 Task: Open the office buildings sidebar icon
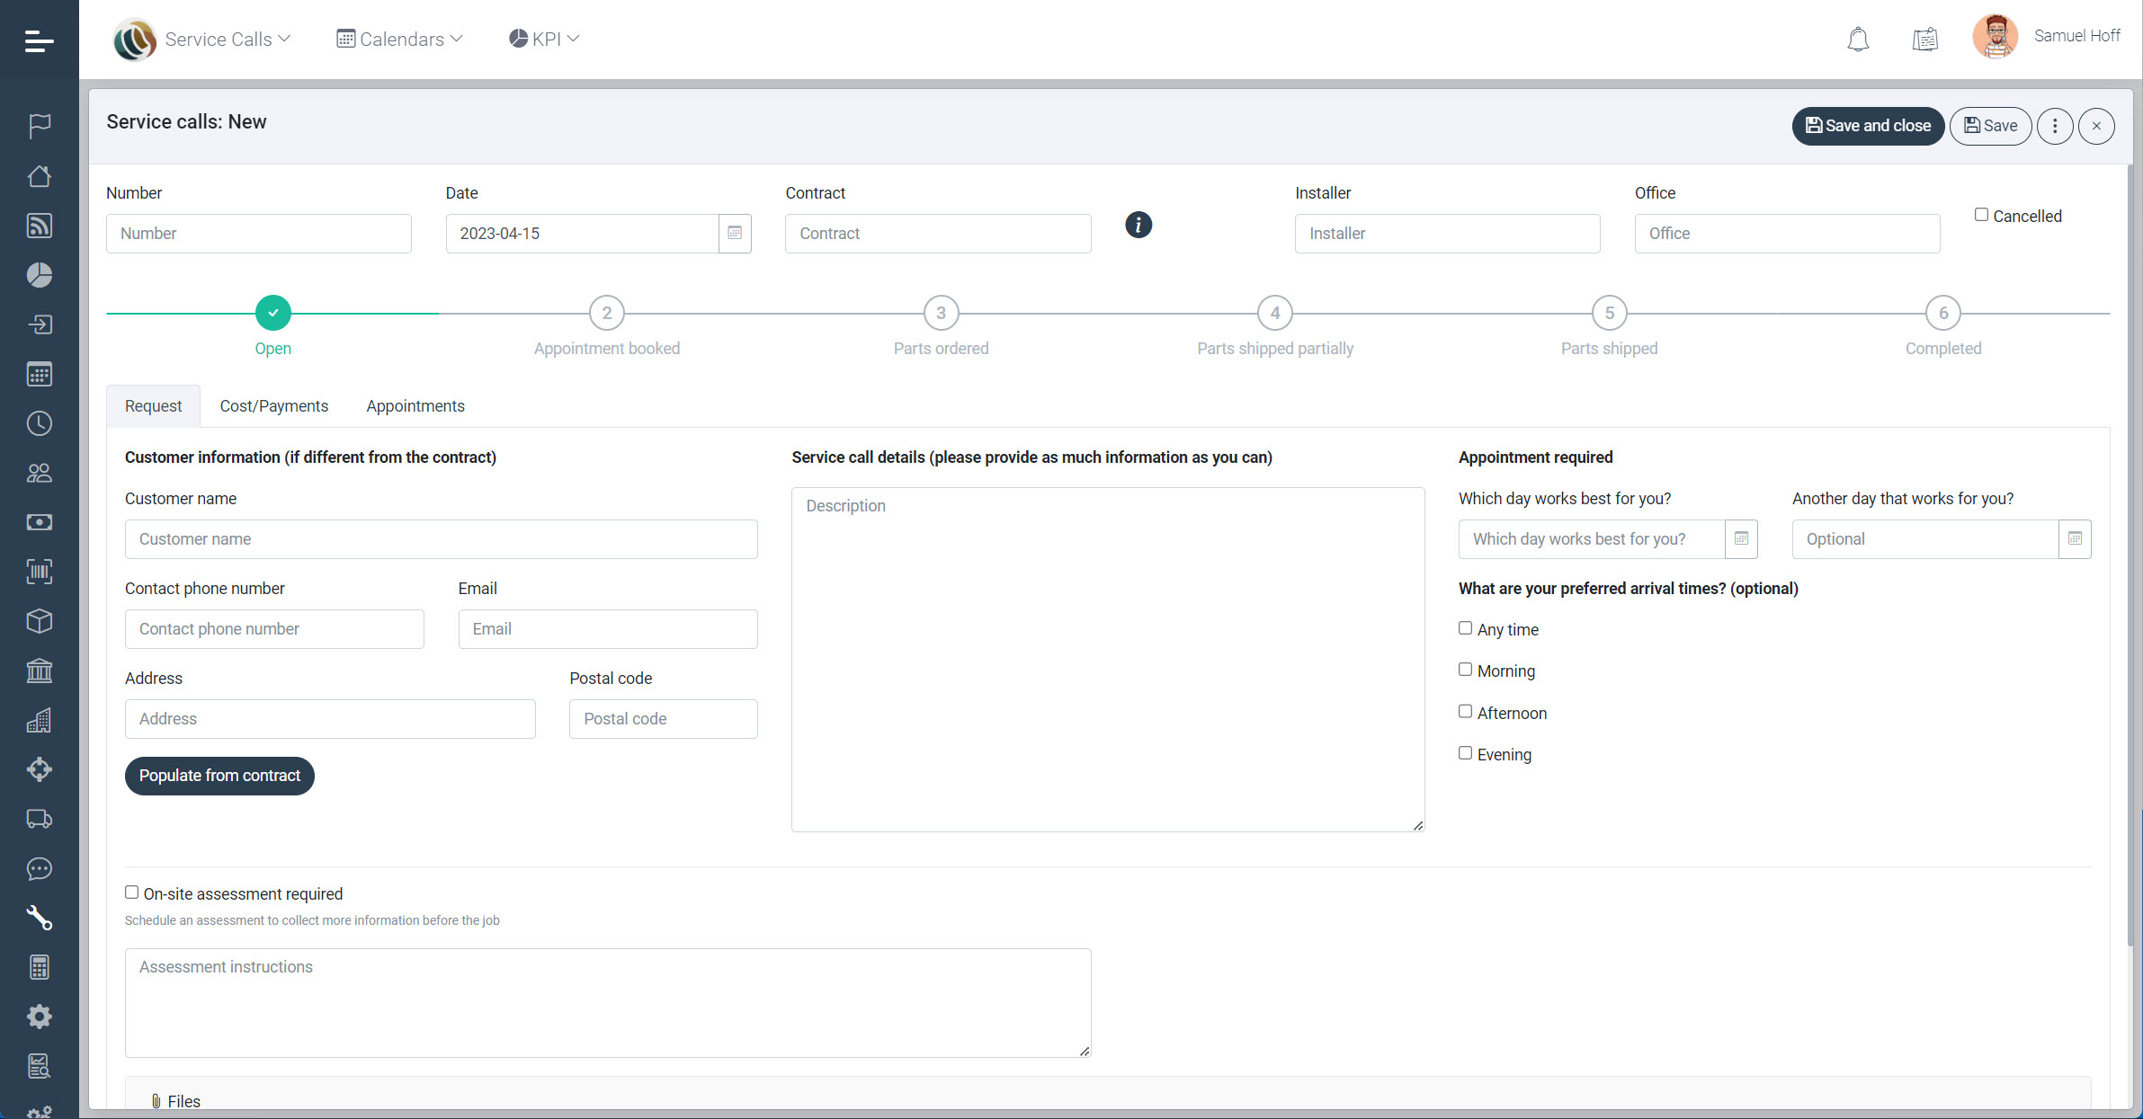click(39, 720)
